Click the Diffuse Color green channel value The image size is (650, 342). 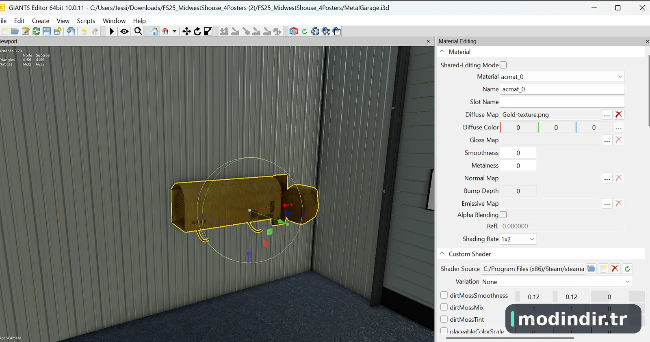tap(556, 127)
